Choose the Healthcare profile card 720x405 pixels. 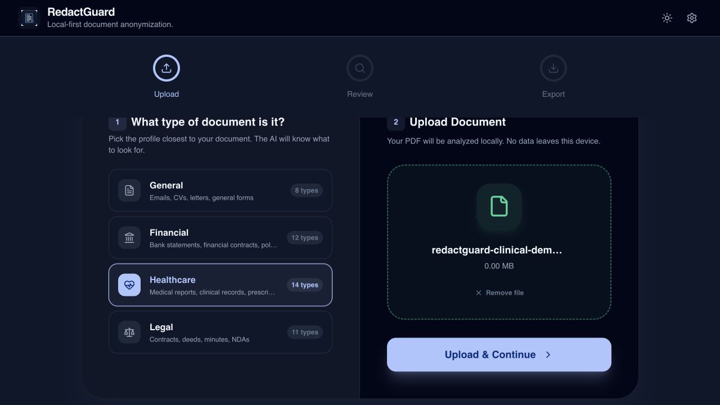220,285
